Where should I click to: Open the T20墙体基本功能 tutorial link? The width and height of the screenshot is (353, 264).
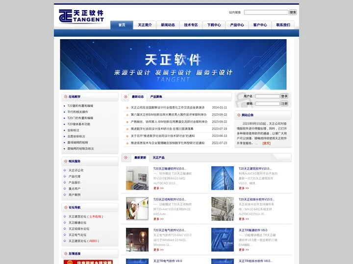79,124
